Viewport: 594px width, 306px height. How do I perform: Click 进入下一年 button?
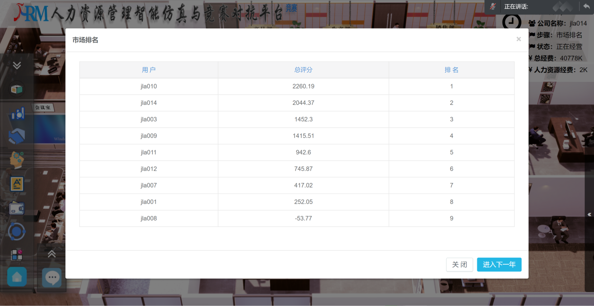click(x=499, y=264)
